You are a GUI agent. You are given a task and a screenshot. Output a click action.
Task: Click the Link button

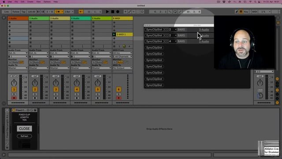pos(7,12)
